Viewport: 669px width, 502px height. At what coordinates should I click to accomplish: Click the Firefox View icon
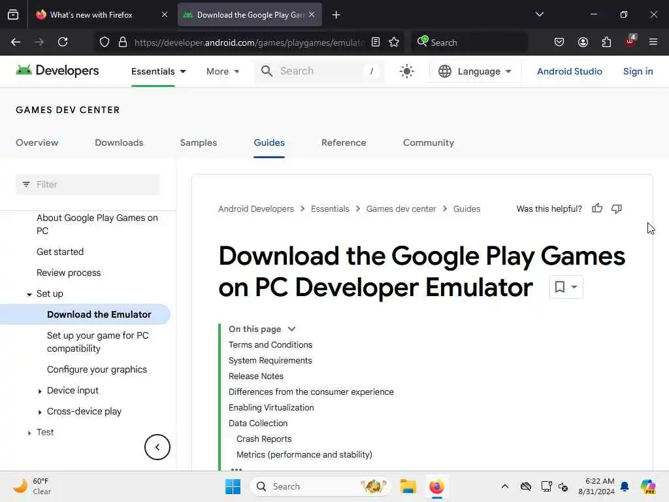pos(13,14)
